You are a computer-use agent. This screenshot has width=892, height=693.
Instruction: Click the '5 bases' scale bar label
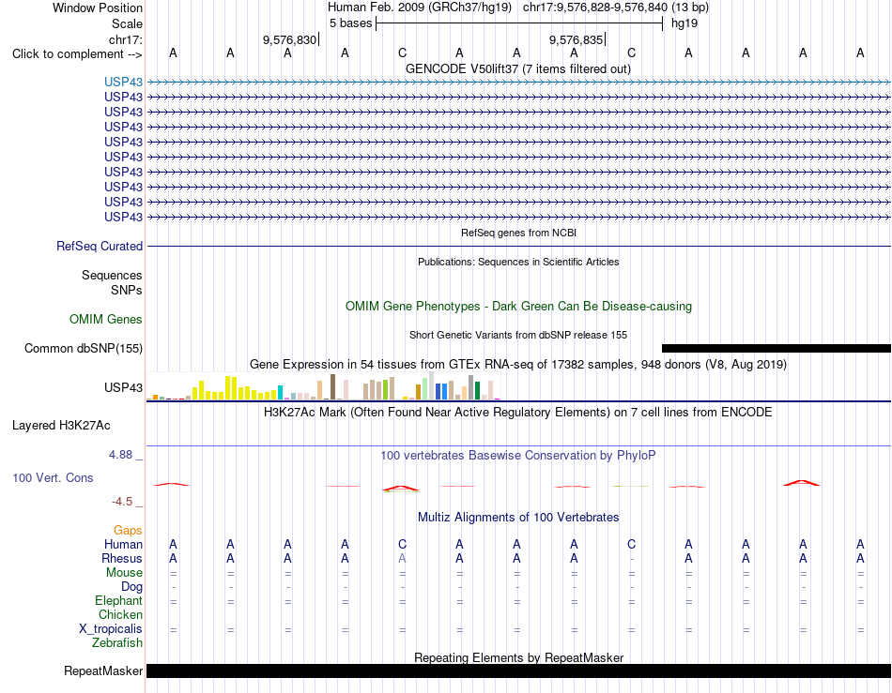pyautogui.click(x=350, y=23)
